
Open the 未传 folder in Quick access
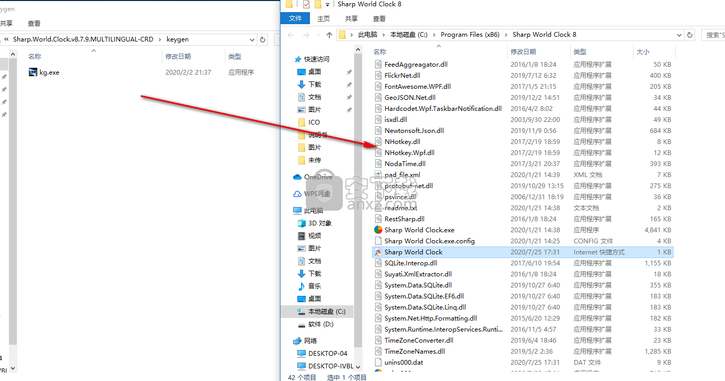point(309,160)
